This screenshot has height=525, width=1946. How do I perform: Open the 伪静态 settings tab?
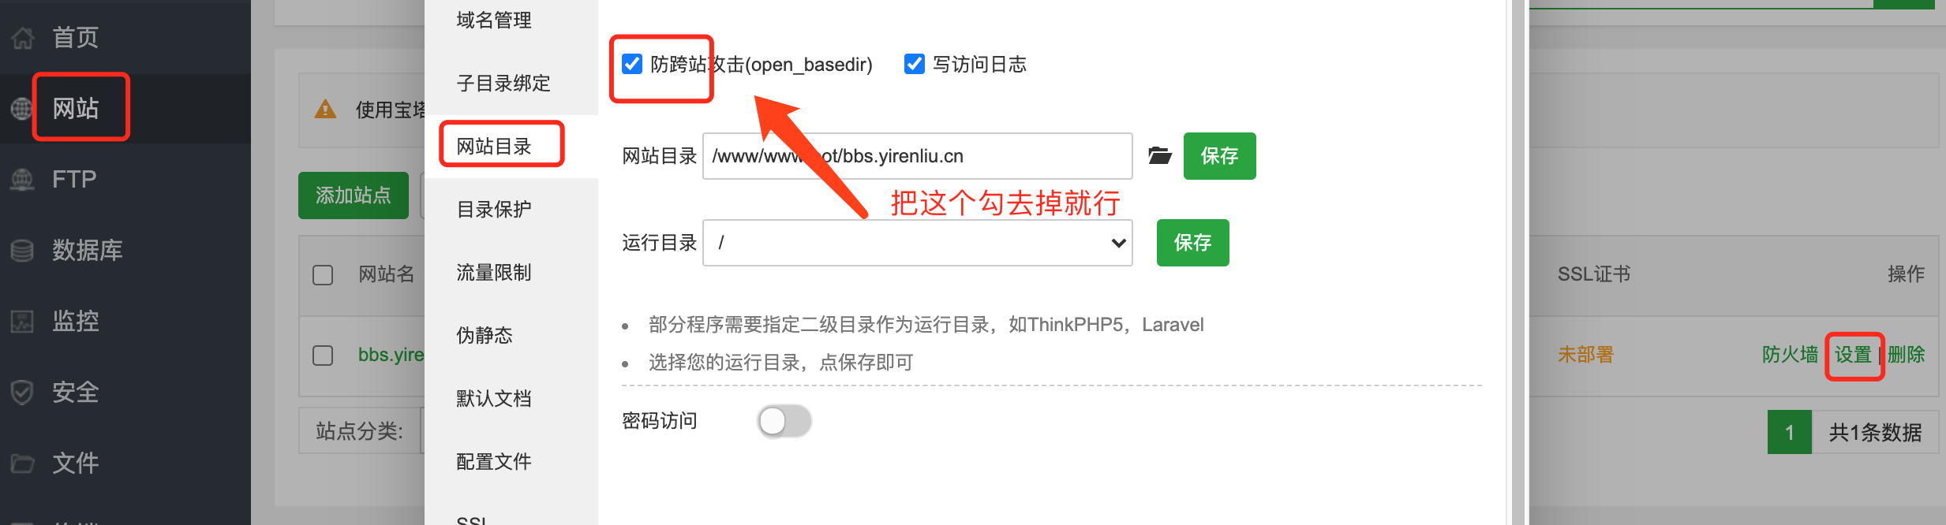tap(485, 336)
